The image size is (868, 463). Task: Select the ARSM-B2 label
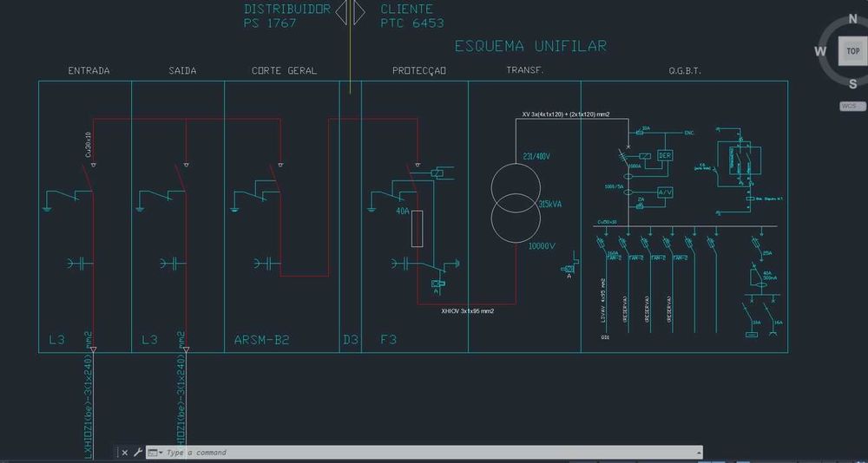pos(261,340)
